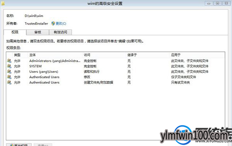Click the 修改 access cell
The image size is (232, 146).
pos(87,77)
